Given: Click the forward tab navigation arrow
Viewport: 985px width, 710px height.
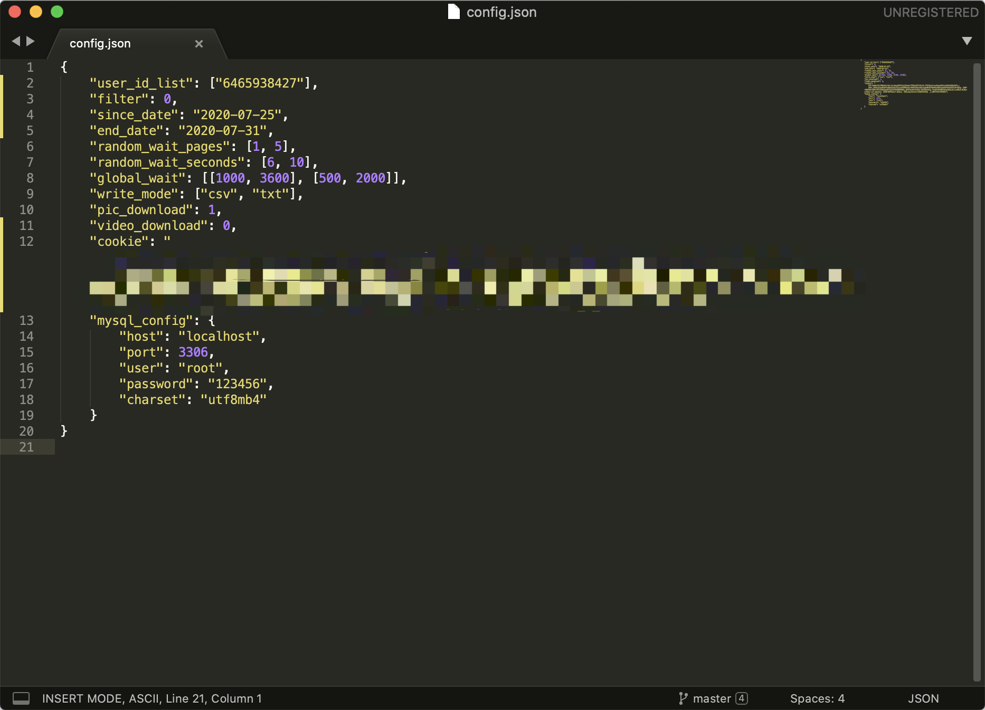Looking at the screenshot, I should [31, 41].
